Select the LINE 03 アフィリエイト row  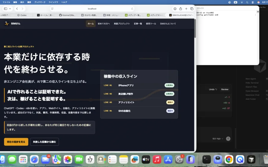pos(139,102)
